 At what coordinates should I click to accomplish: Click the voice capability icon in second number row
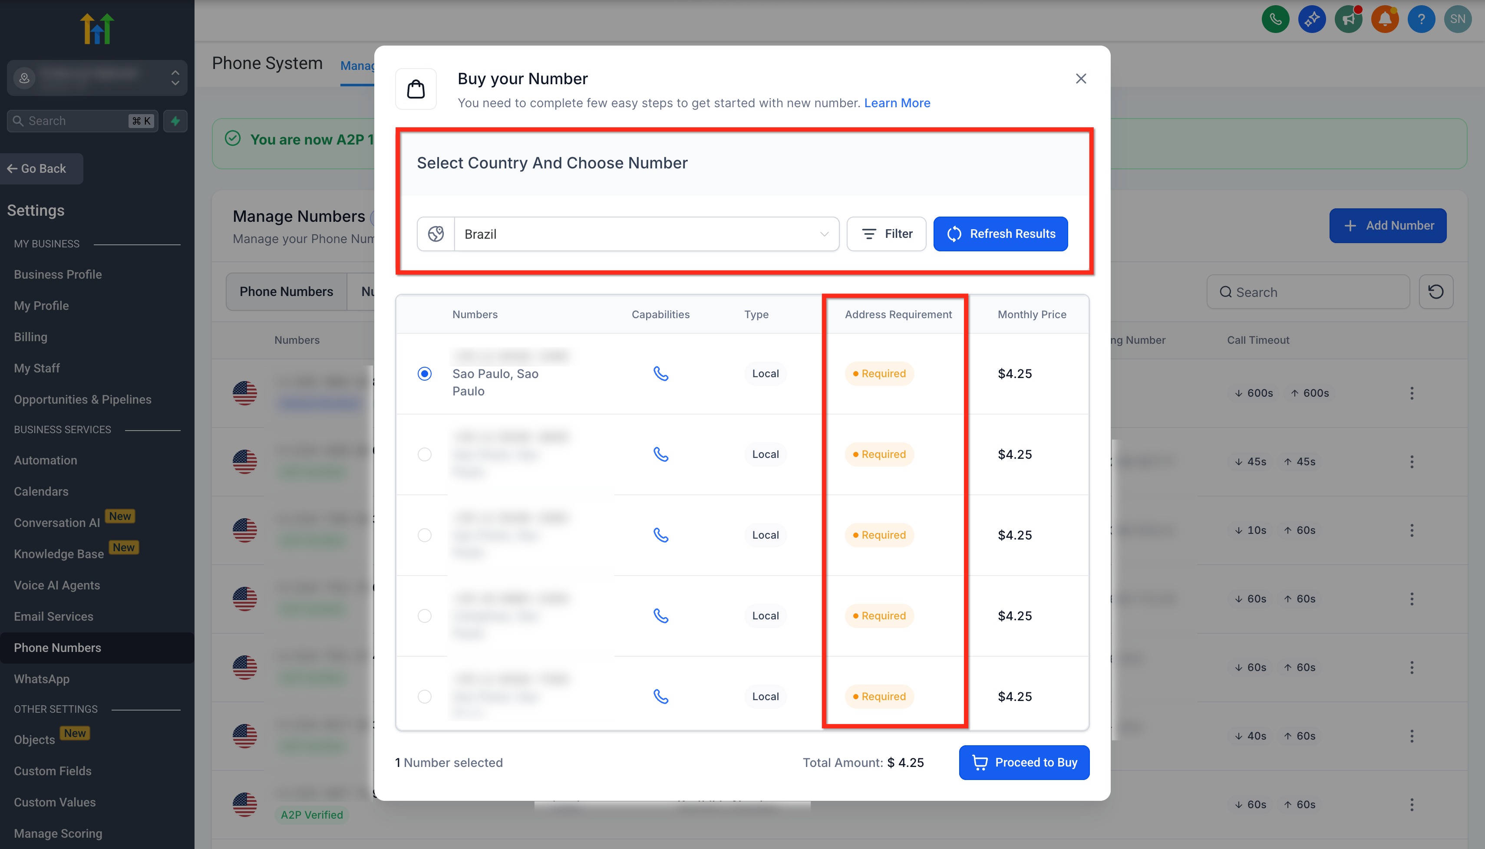coord(660,454)
